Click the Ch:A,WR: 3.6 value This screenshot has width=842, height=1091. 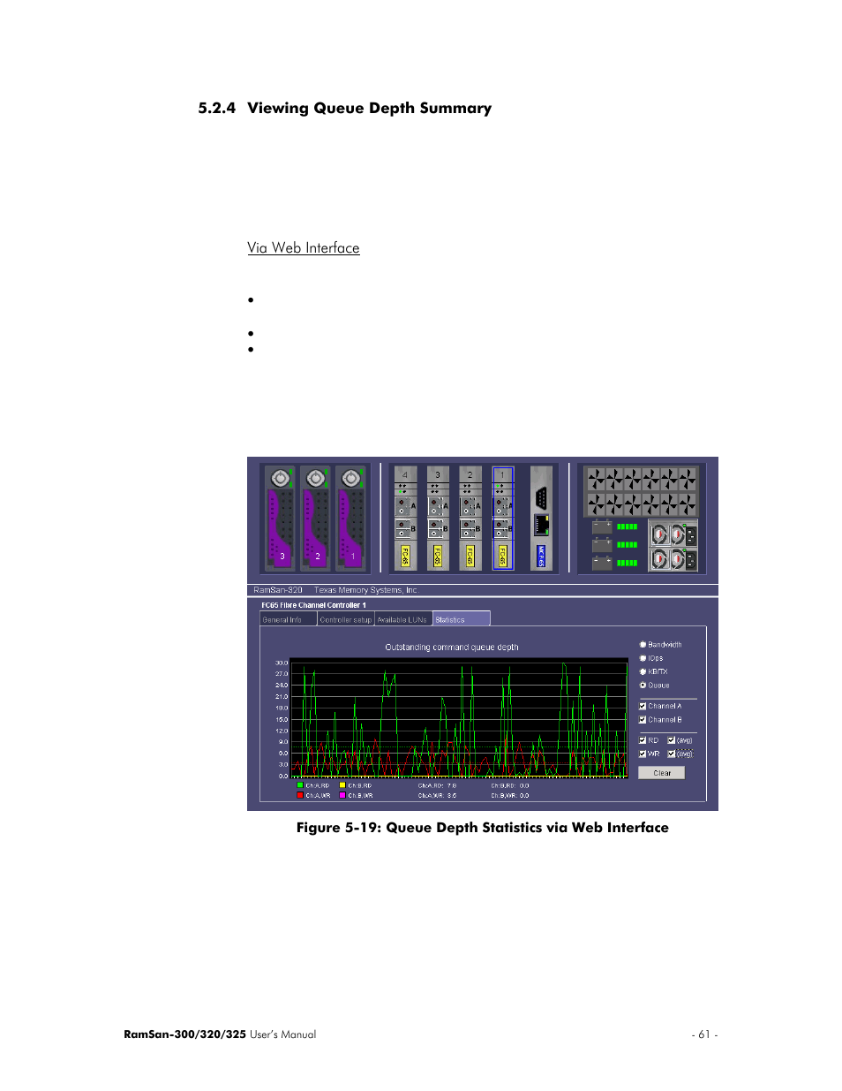437,796
